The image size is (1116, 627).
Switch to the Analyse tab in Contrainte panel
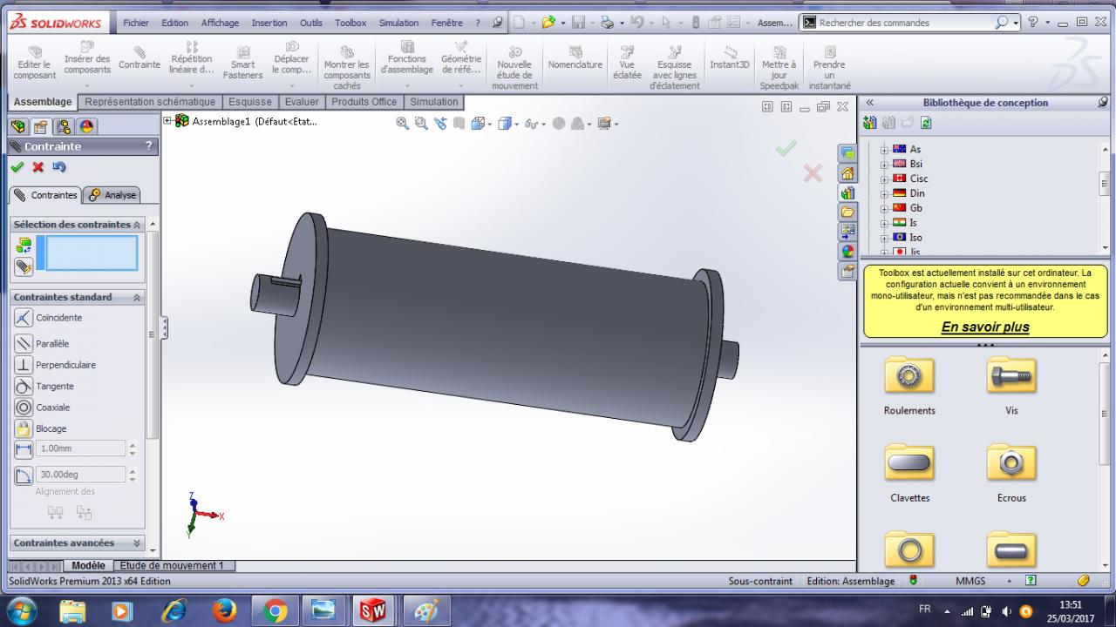pyautogui.click(x=113, y=195)
